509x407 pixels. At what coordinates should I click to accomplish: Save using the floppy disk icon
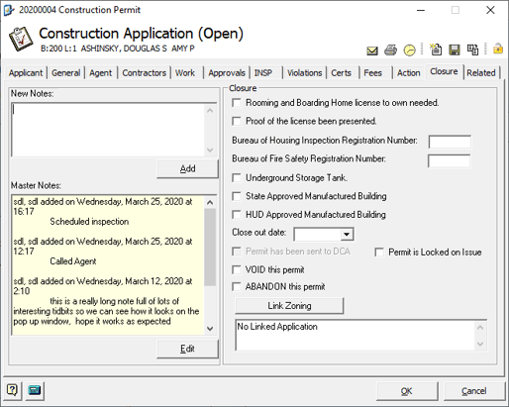[455, 51]
